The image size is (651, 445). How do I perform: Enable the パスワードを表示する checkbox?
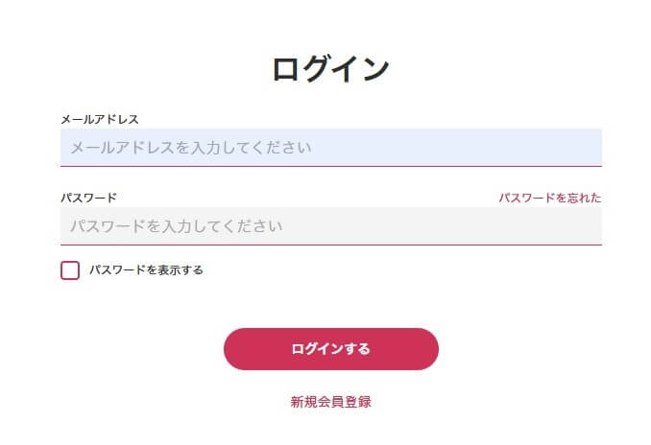(70, 270)
